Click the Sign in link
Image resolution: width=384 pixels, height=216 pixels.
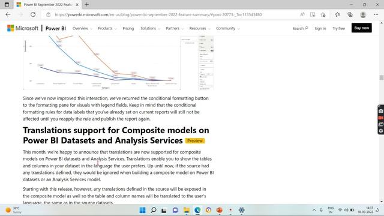click(x=320, y=28)
